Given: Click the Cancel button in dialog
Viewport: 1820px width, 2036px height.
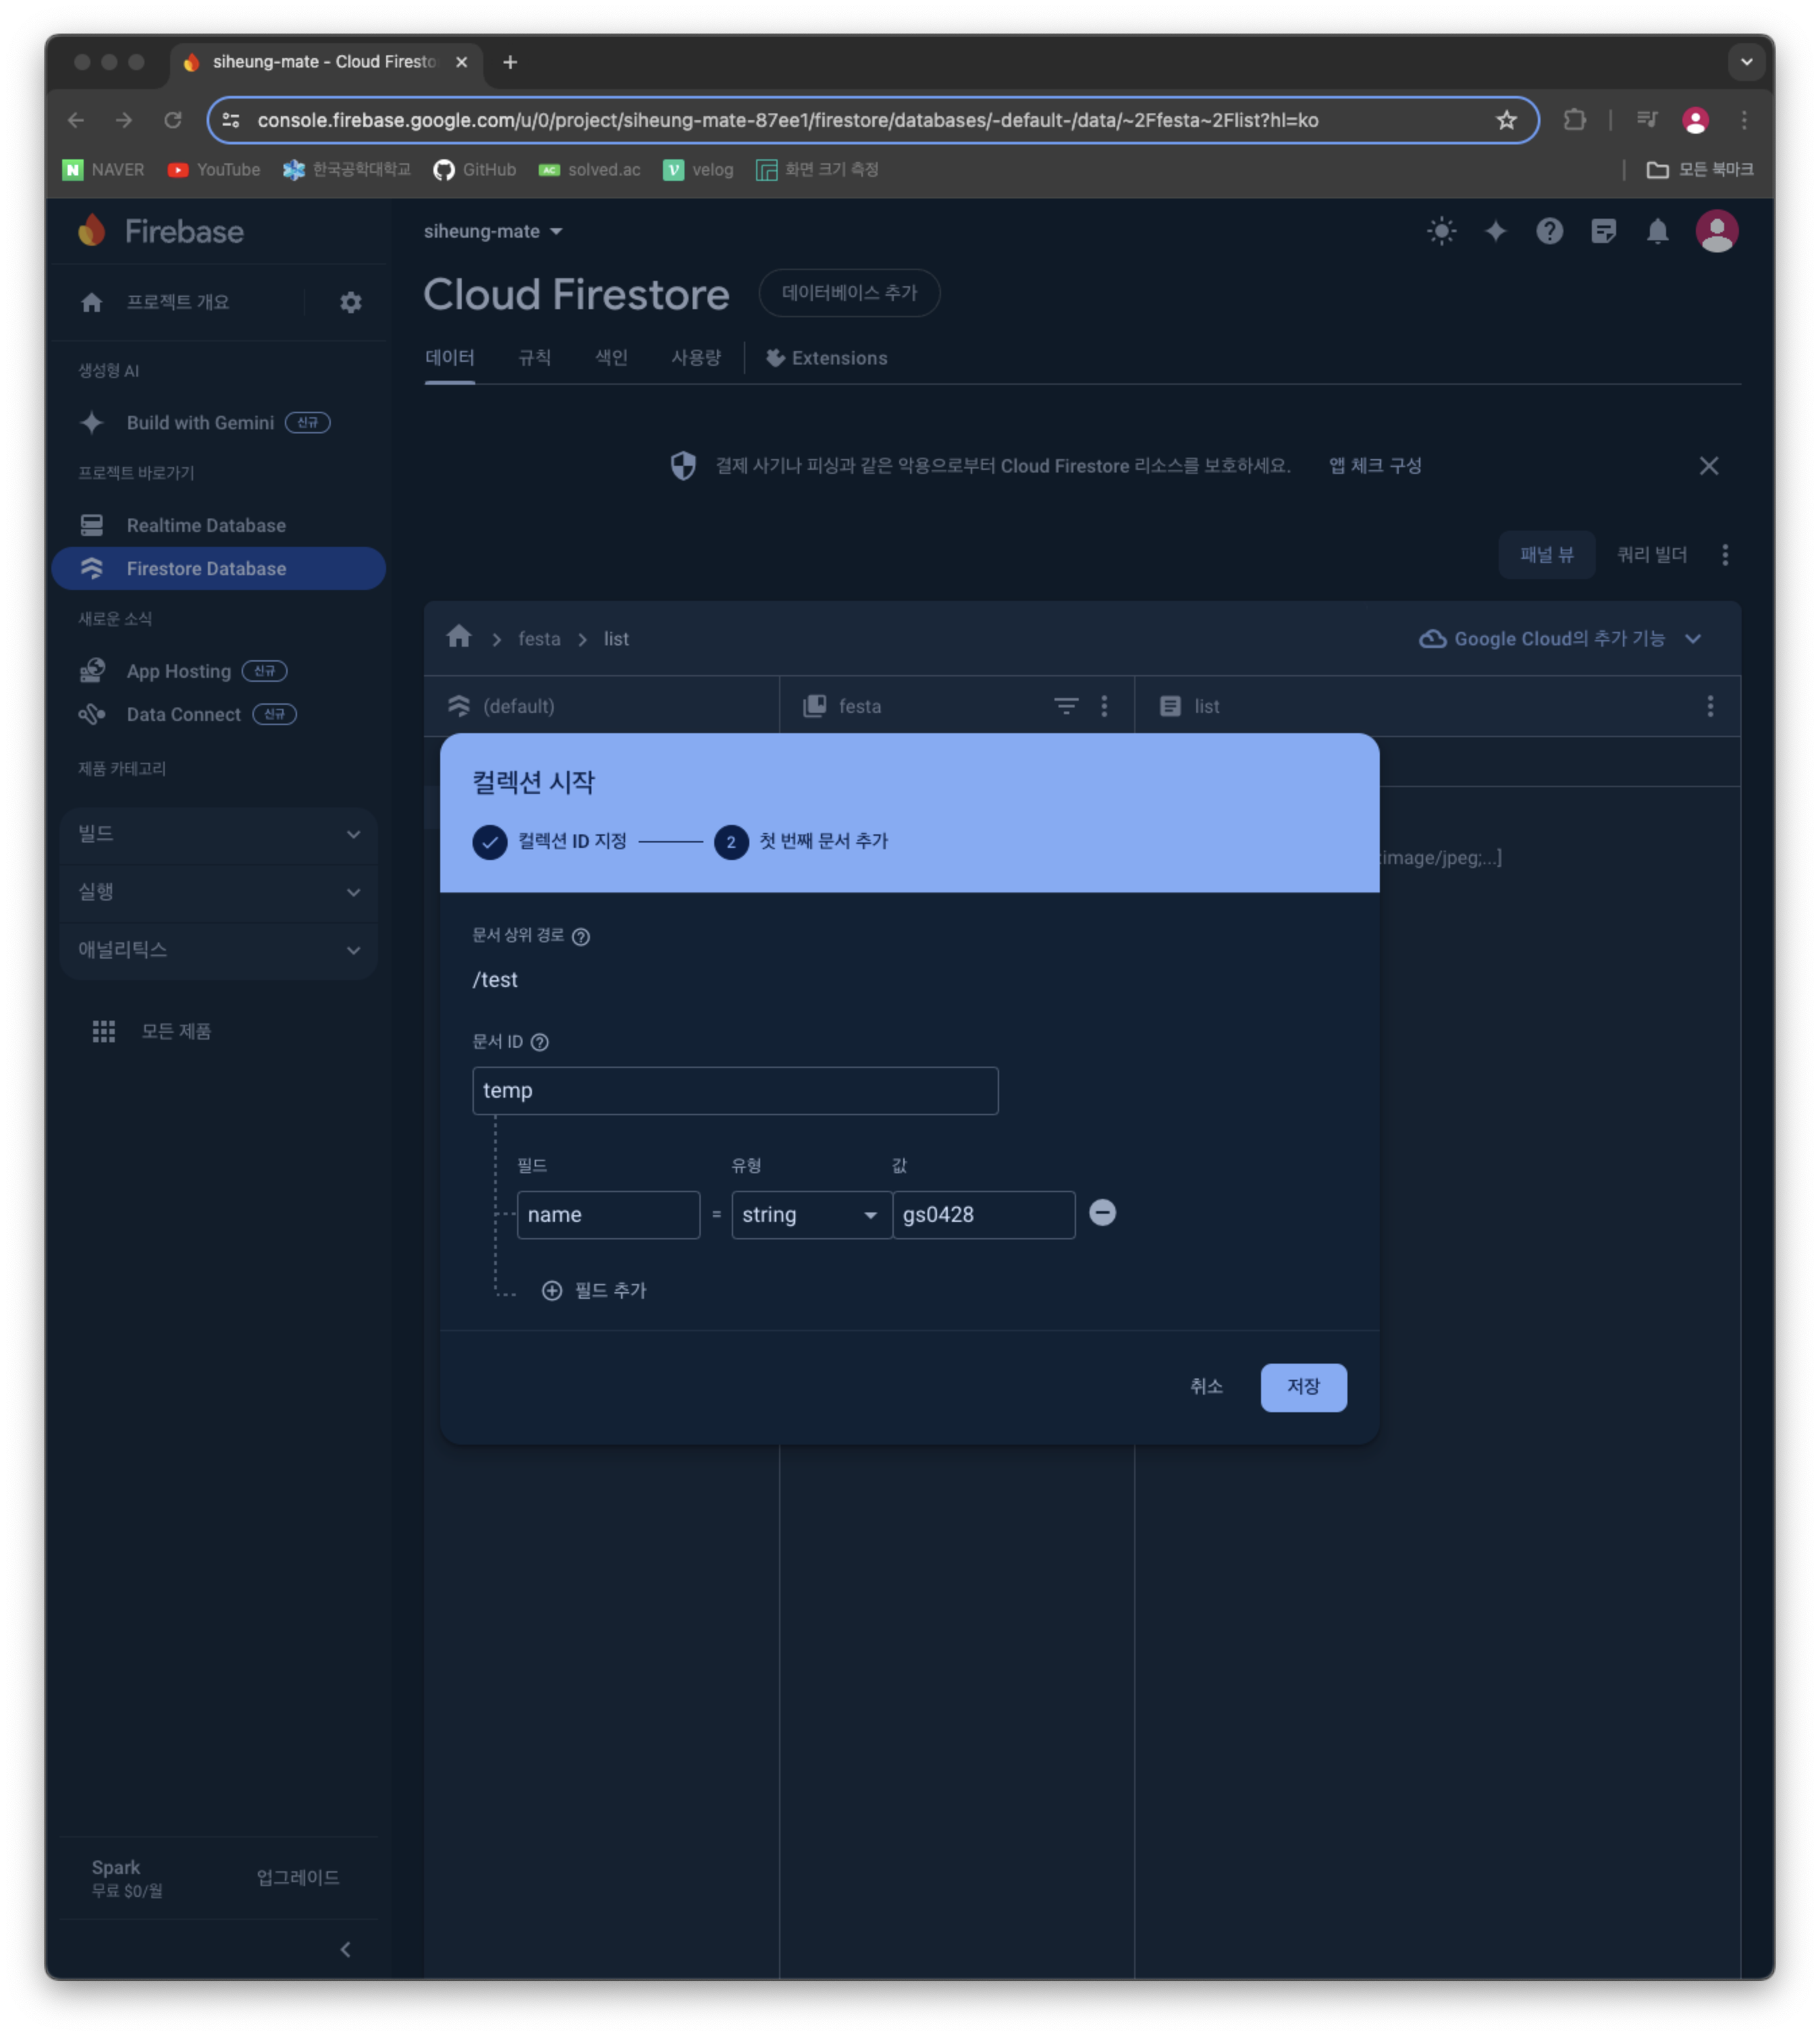Looking at the screenshot, I should coord(1206,1387).
